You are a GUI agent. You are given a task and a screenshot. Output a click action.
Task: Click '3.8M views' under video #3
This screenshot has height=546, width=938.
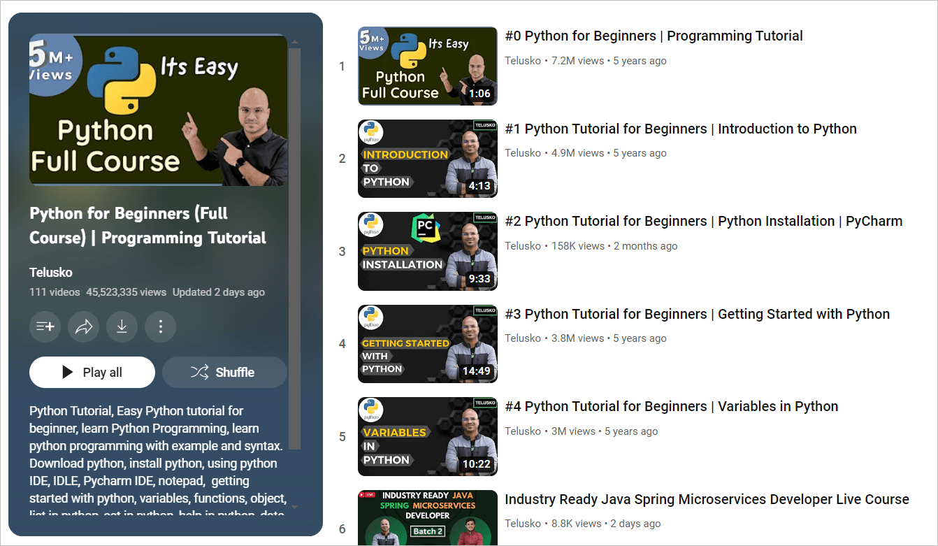(x=578, y=338)
